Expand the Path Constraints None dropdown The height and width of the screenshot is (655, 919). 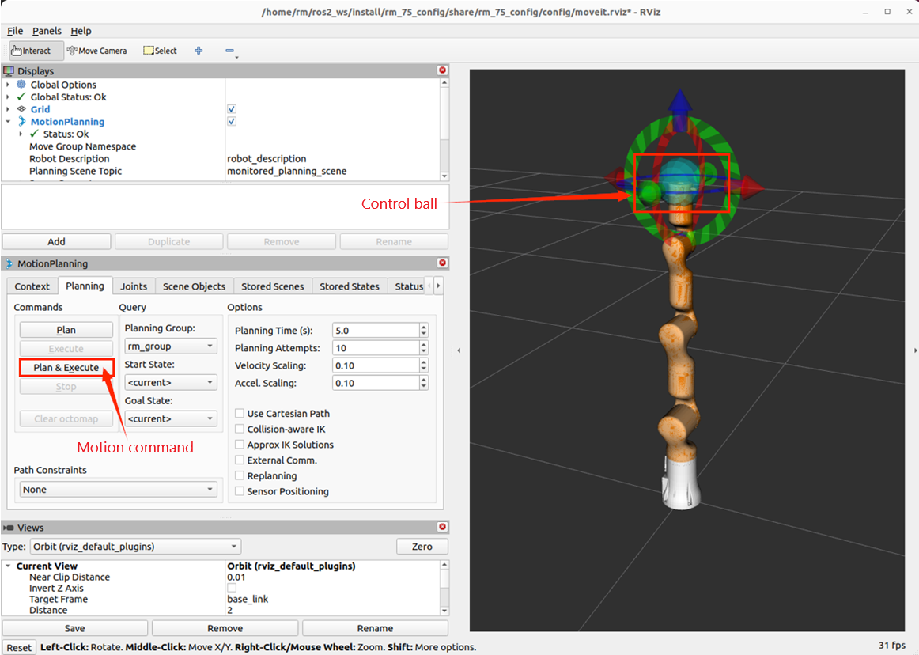[118, 490]
